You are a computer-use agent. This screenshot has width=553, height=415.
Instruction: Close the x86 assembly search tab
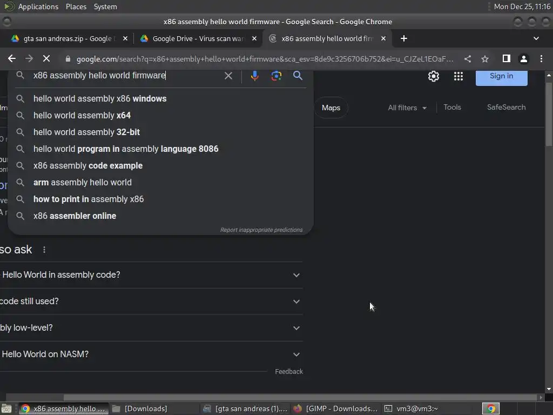tap(383, 38)
